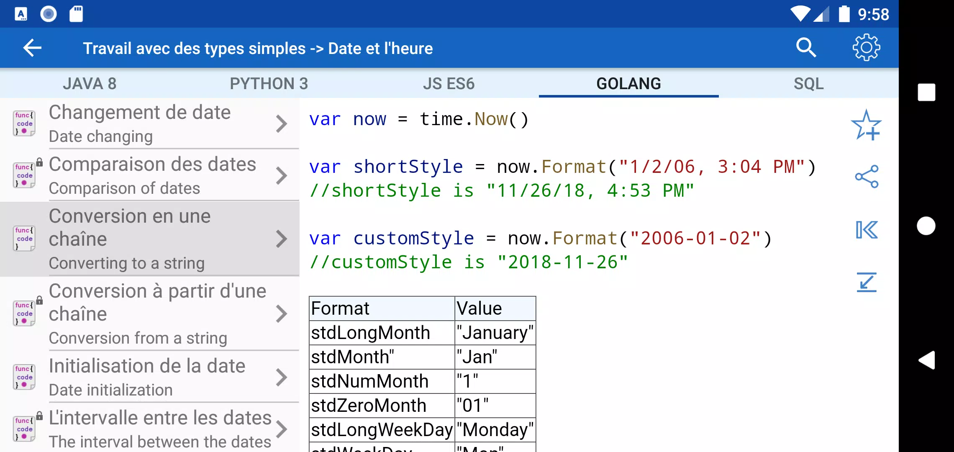Tap the 'Comparison of dates' subtitle
954x452 pixels.
125,188
